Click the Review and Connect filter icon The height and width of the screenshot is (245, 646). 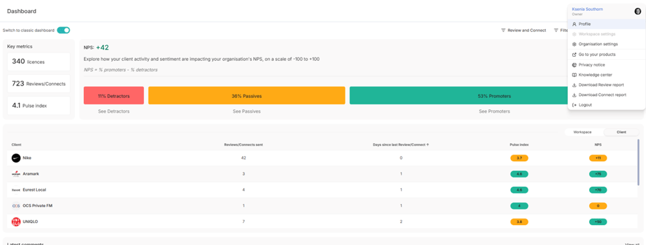click(x=503, y=30)
